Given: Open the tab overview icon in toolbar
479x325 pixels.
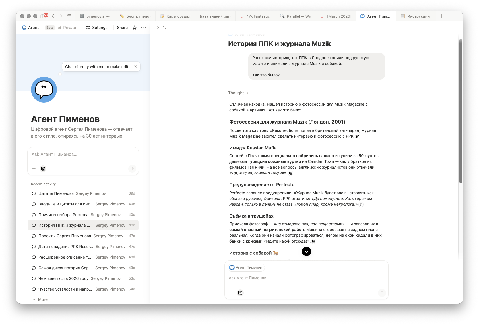Looking at the screenshot, I should tap(69, 16).
